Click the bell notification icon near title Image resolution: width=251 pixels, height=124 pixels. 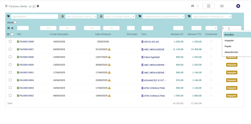click(38, 6)
